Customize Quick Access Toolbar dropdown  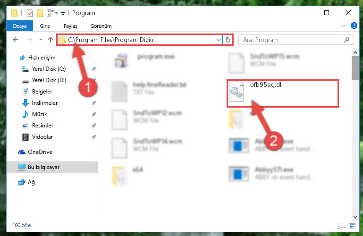(63, 14)
